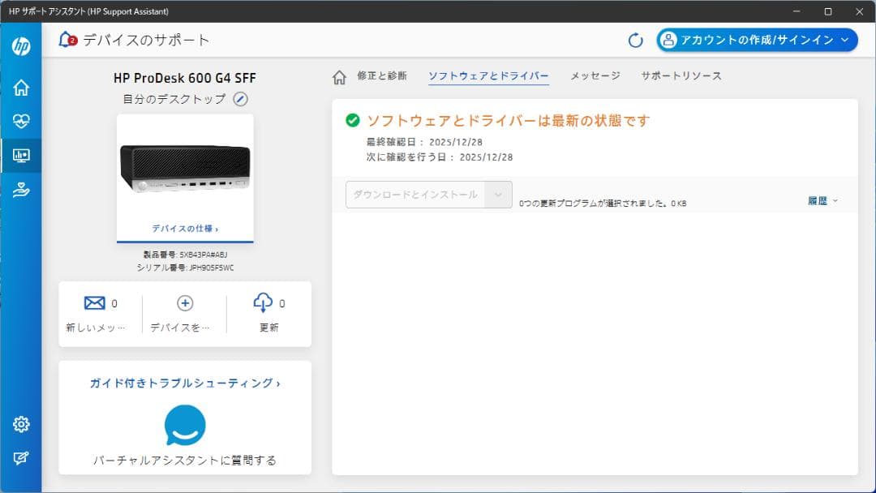This screenshot has height=493, width=876.
Task: Open the サポートリソース tab
Action: click(x=681, y=75)
